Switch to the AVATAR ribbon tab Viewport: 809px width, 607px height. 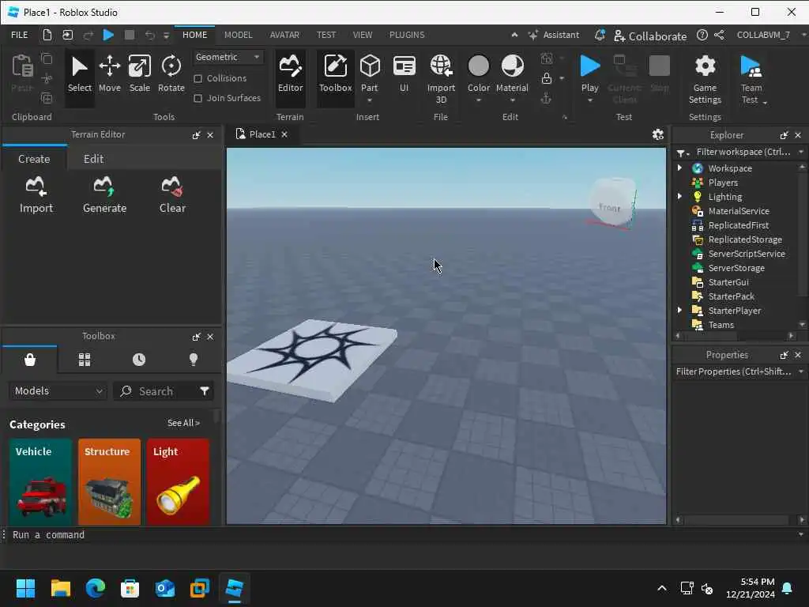[x=284, y=35]
